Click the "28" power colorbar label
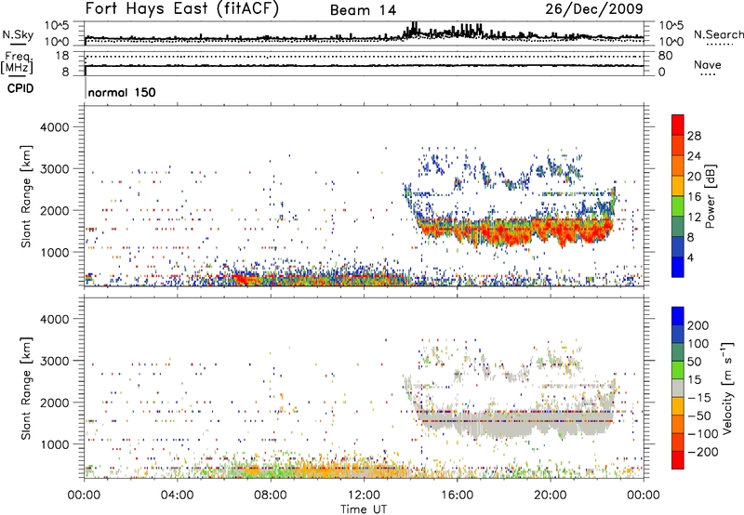744x515 pixels. click(x=694, y=136)
